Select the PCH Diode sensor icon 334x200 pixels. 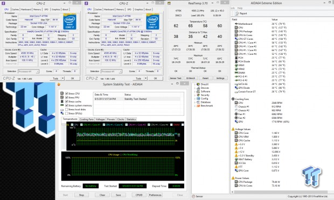click(x=236, y=61)
